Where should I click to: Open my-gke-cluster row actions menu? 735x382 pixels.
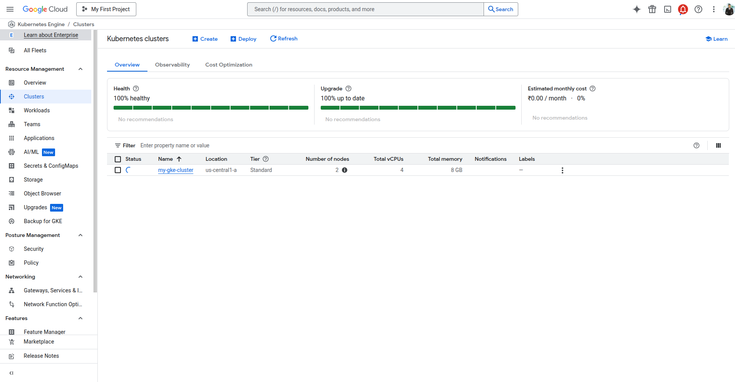pos(563,170)
